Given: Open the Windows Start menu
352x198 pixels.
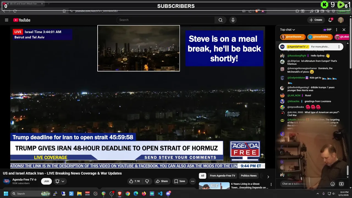Looking at the screenshot, I should 6,194.
